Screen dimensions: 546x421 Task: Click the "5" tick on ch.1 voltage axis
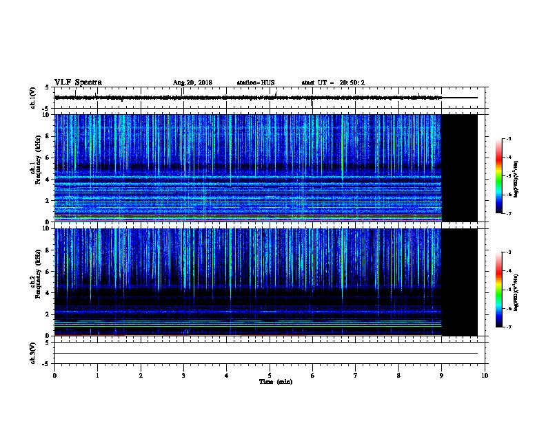48,87
